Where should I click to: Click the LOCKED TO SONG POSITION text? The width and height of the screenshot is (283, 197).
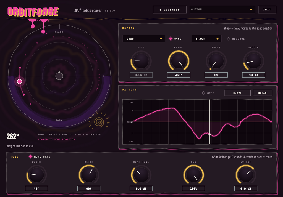[x=56, y=139]
